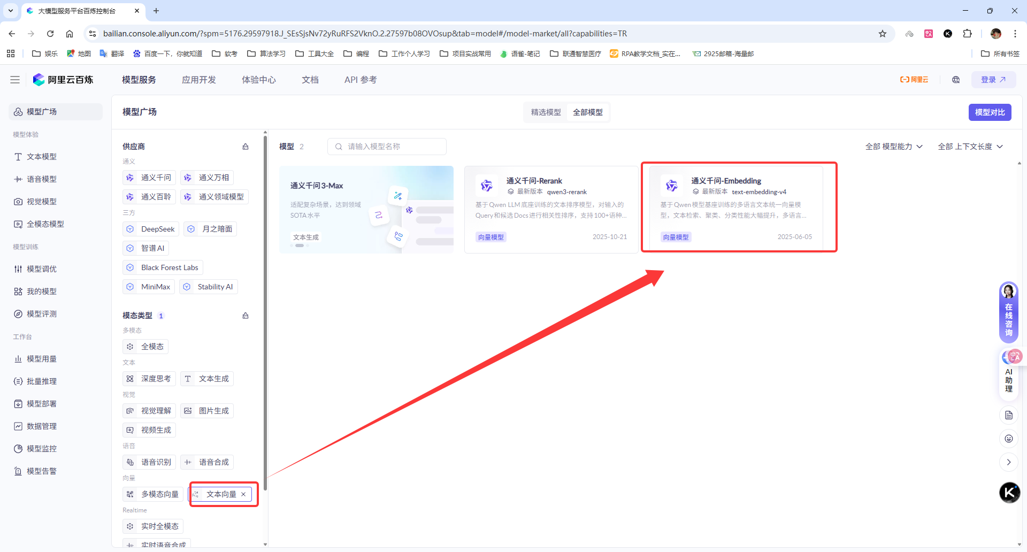Open the 文档 top menu

[x=310, y=80]
